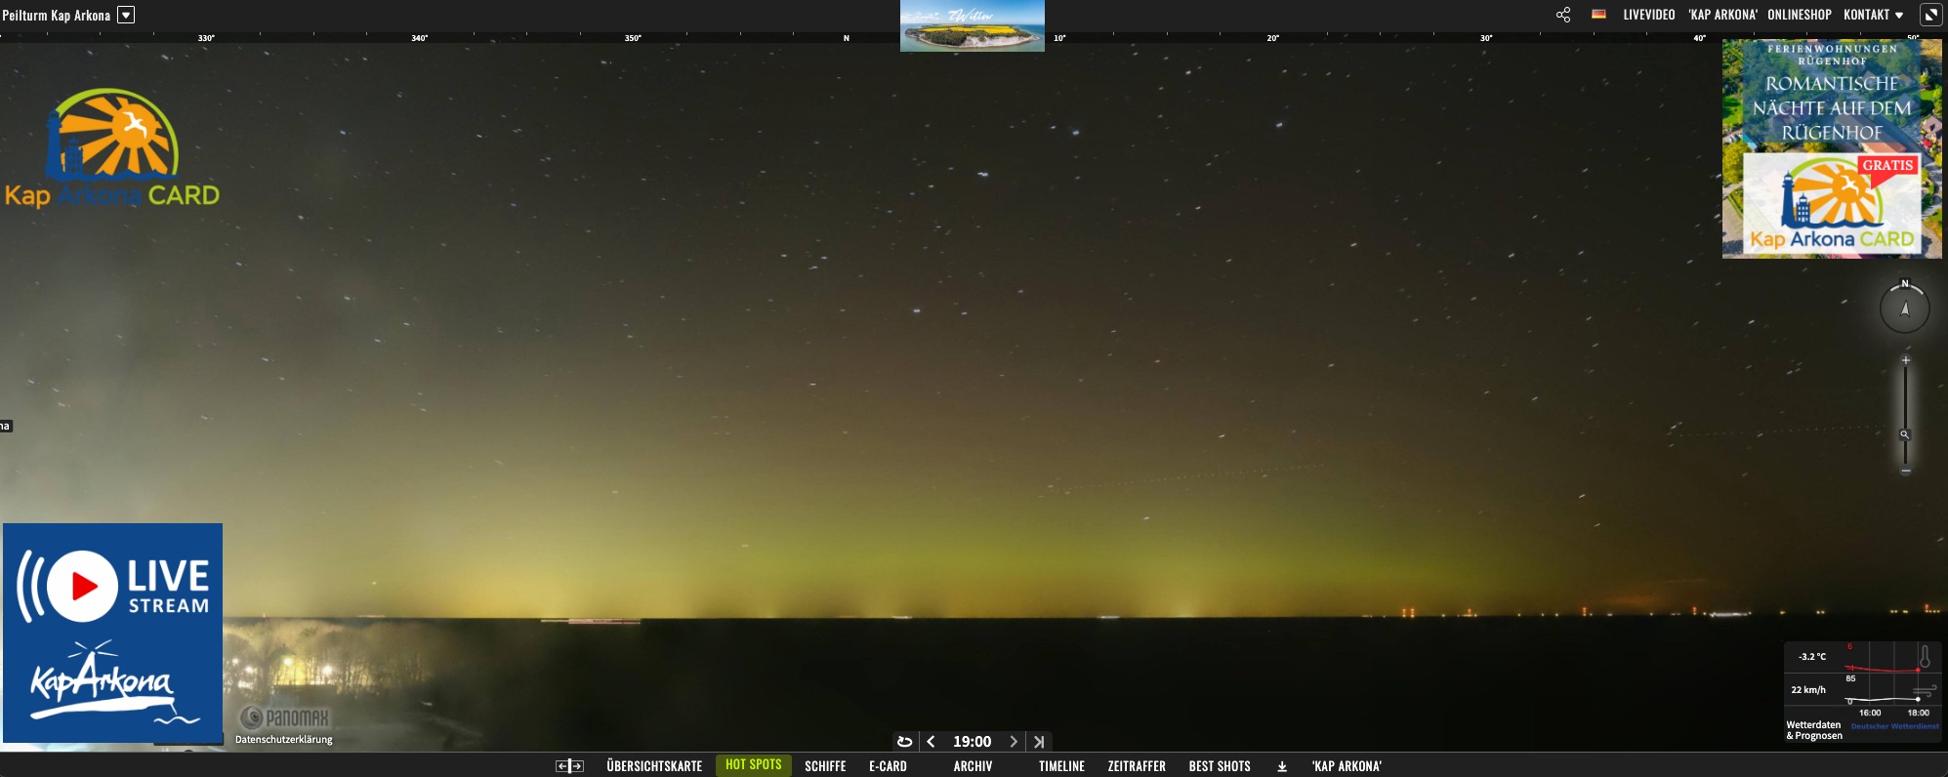The image size is (1948, 777).
Task: Jump to latest image with skip-to-end icon
Action: click(1039, 742)
